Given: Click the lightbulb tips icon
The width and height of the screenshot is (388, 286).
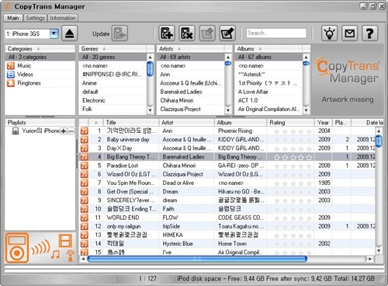Looking at the screenshot, I should point(329,33).
